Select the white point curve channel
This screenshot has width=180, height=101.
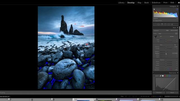tap(163, 76)
